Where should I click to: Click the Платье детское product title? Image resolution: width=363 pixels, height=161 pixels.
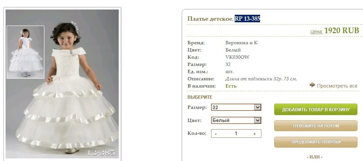(x=209, y=19)
